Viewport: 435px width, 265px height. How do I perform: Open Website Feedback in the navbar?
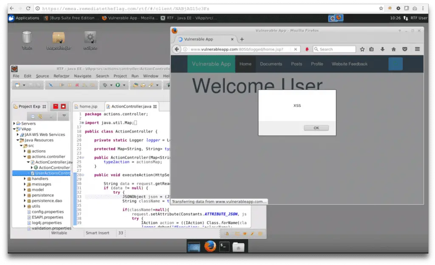point(350,64)
